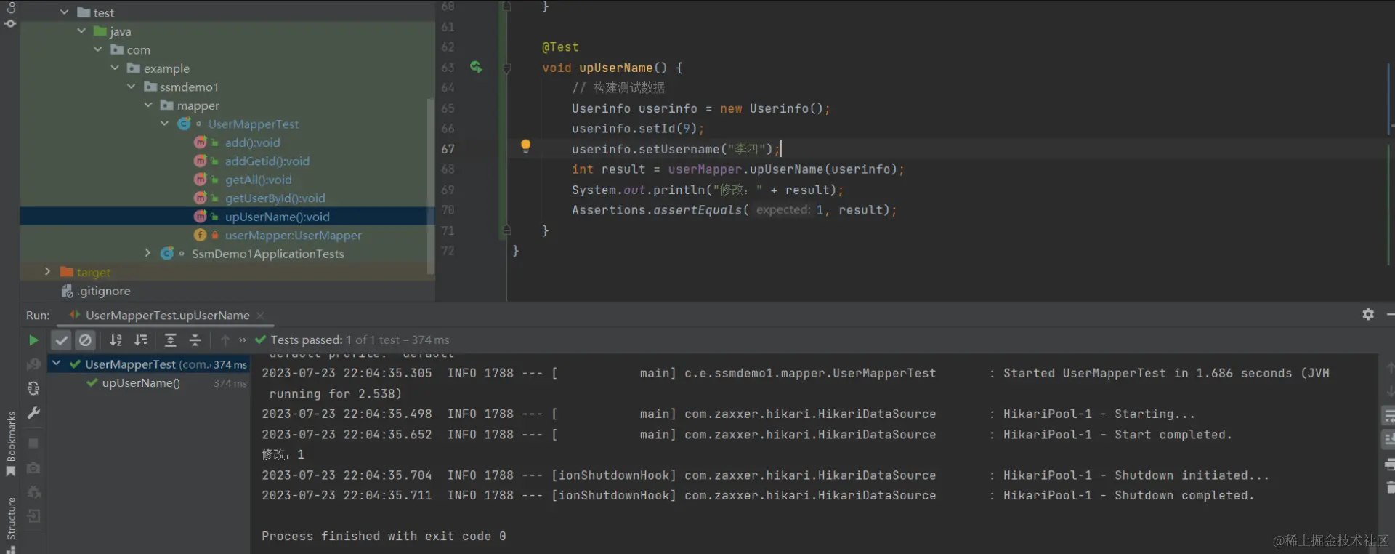The height and width of the screenshot is (554, 1395).
Task: Toggle Show Ignored tests button
Action: [85, 340]
